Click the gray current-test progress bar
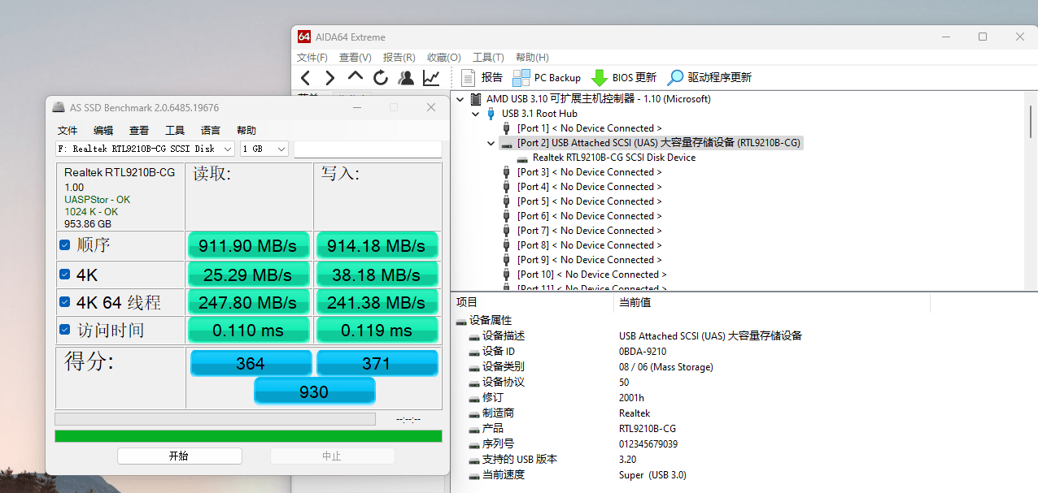Viewport: 1038px width, 493px height. click(215, 419)
